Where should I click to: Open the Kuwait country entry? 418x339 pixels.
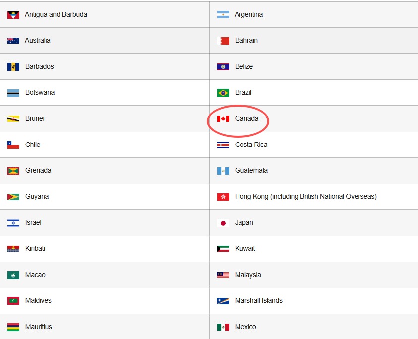coord(245,248)
